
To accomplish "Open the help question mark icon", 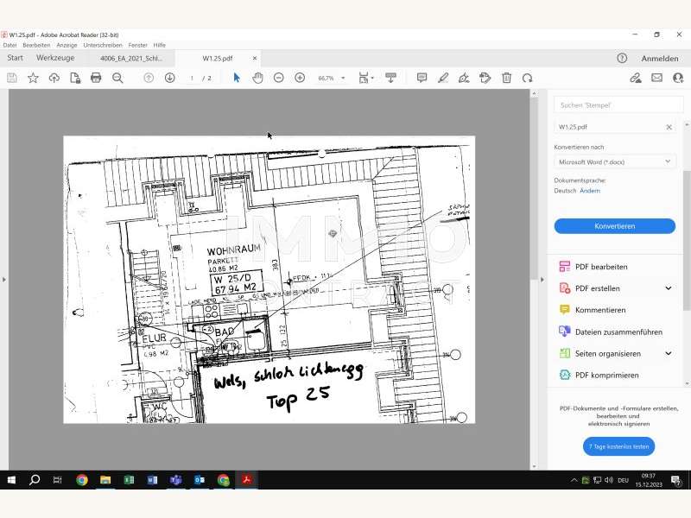I will pyautogui.click(x=622, y=58).
